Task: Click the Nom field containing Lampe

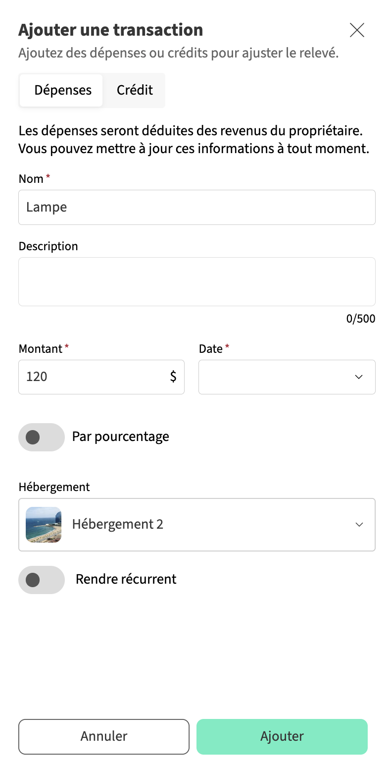Action: pos(196,207)
